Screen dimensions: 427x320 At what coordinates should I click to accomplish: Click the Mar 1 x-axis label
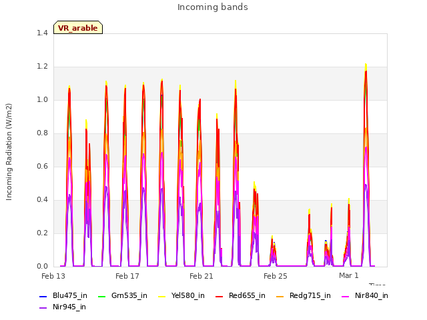[349, 275]
